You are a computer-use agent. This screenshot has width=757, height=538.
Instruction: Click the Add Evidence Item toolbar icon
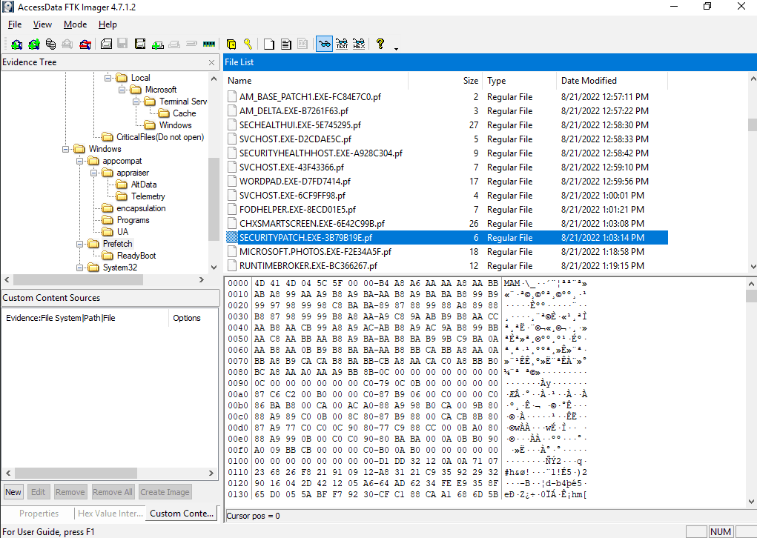click(17, 44)
